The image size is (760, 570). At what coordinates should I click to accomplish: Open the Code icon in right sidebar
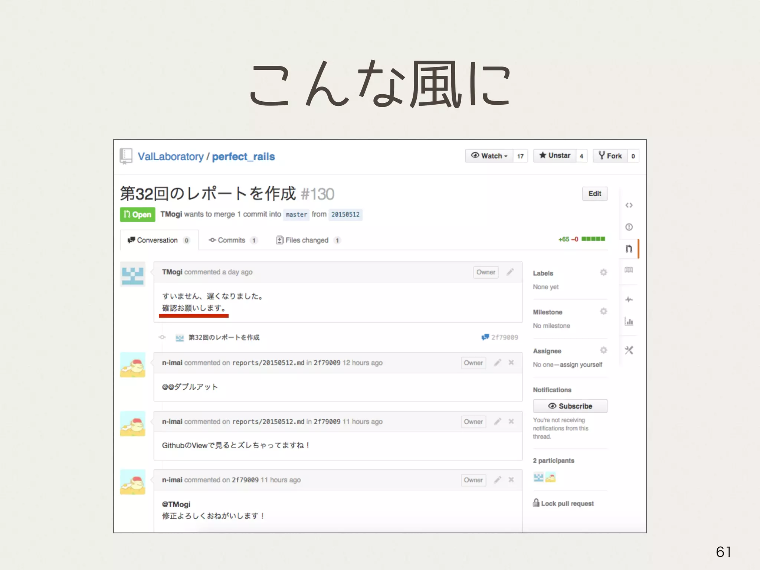click(629, 205)
